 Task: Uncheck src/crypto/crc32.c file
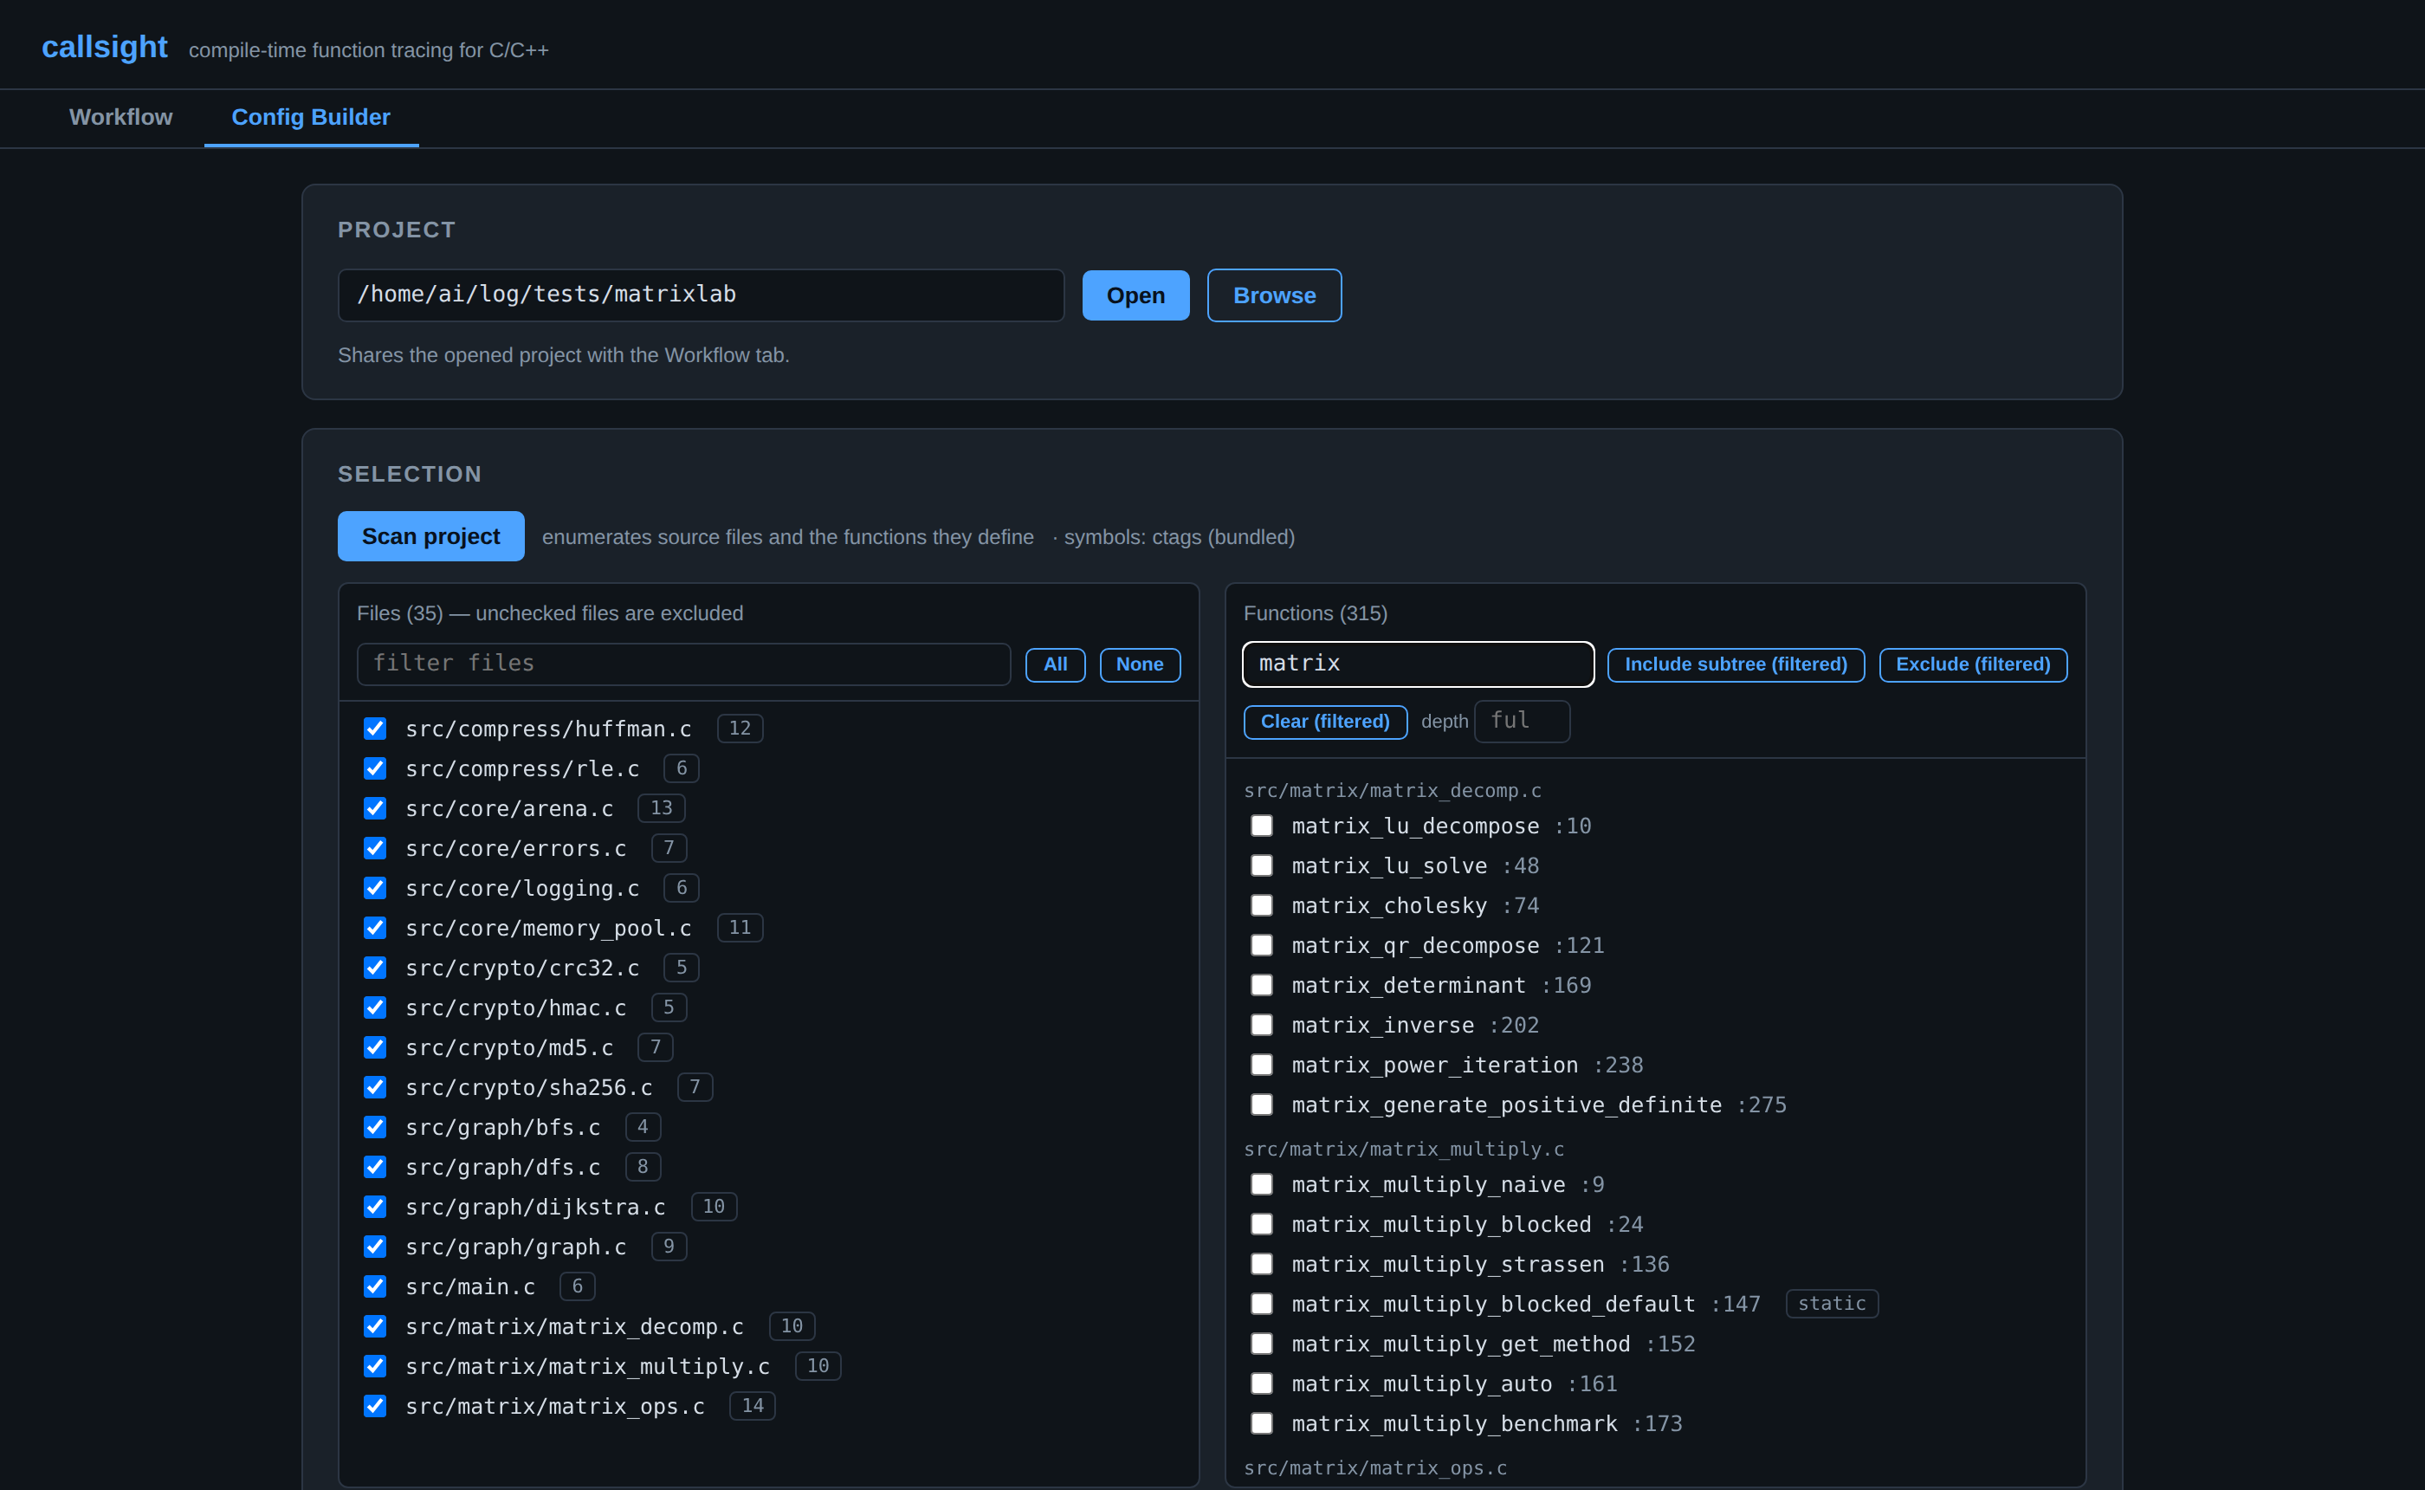point(374,968)
